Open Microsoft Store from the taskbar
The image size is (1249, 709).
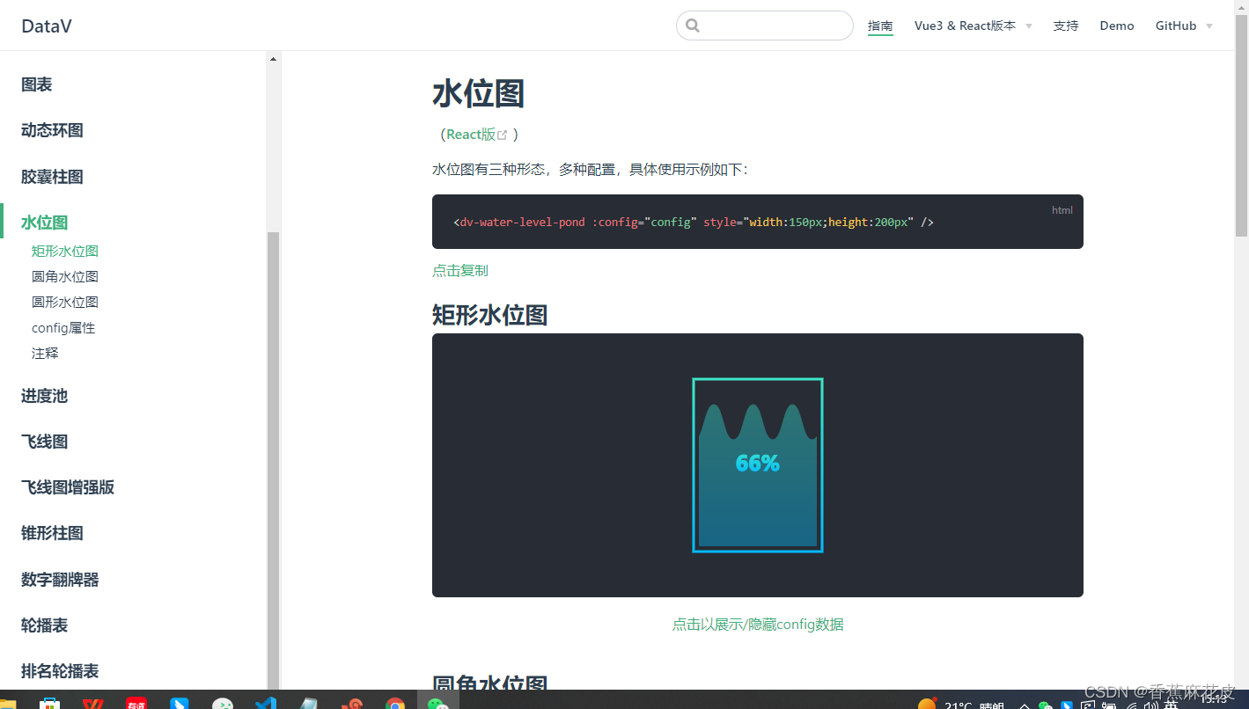pyautogui.click(x=50, y=704)
